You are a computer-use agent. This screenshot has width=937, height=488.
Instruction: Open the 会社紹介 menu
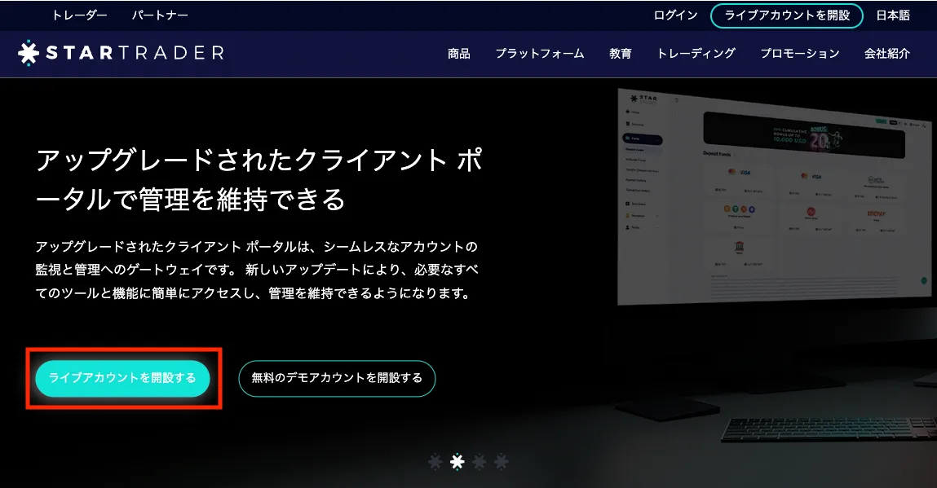click(x=886, y=54)
